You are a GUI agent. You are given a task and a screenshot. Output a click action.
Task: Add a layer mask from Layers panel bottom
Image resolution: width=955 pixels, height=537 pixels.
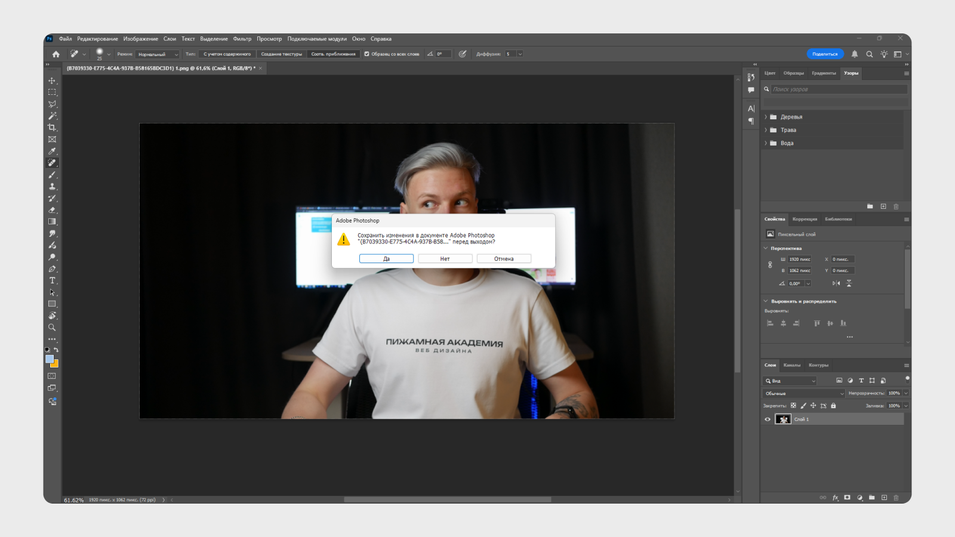pyautogui.click(x=847, y=498)
